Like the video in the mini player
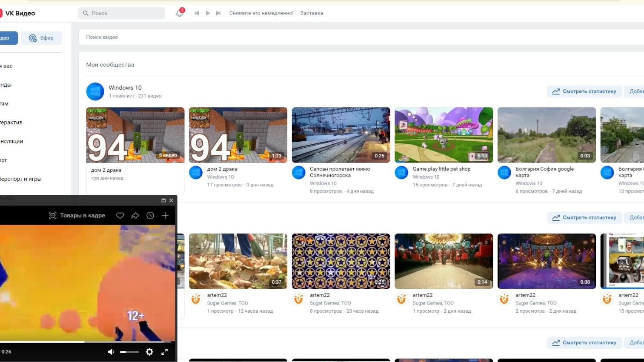 (x=120, y=216)
